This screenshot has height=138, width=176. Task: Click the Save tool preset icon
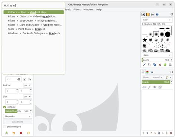point(7,133)
